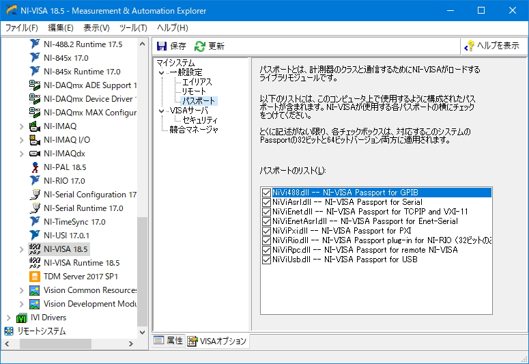Click the tree scroll down arrow
The width and height of the screenshot is (529, 364).
coord(142,333)
